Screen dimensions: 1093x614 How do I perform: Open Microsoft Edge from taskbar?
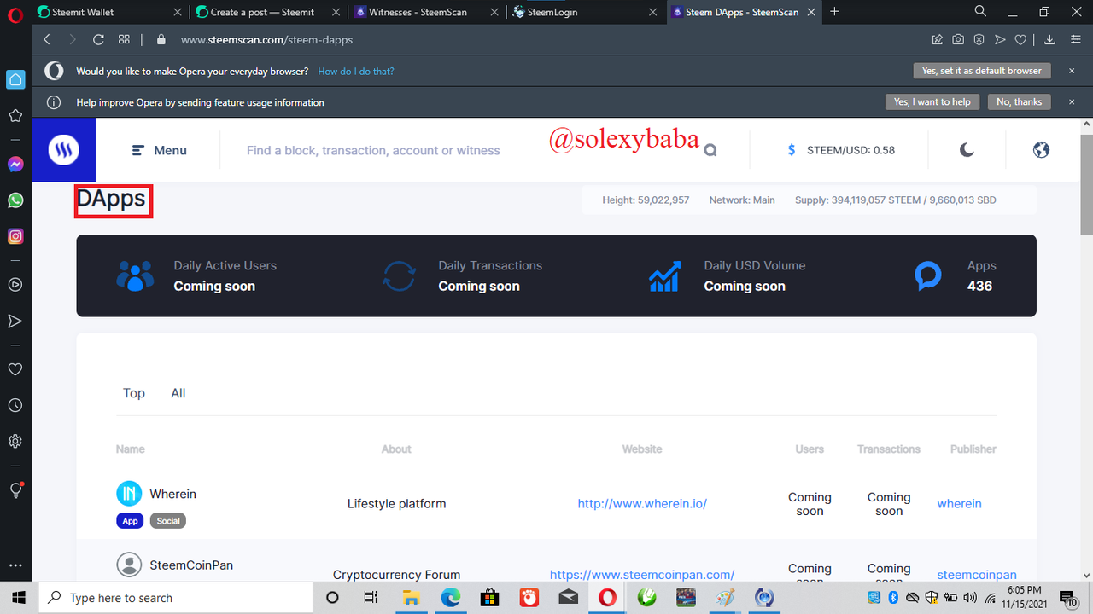(450, 597)
